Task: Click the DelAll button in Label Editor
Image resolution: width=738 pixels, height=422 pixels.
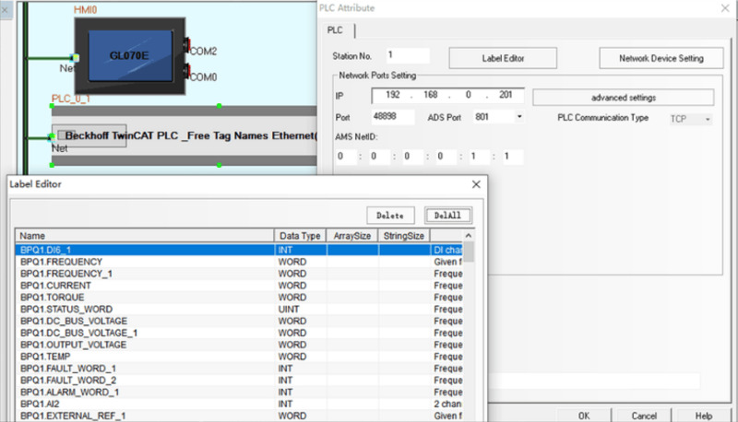Action: pyautogui.click(x=447, y=216)
